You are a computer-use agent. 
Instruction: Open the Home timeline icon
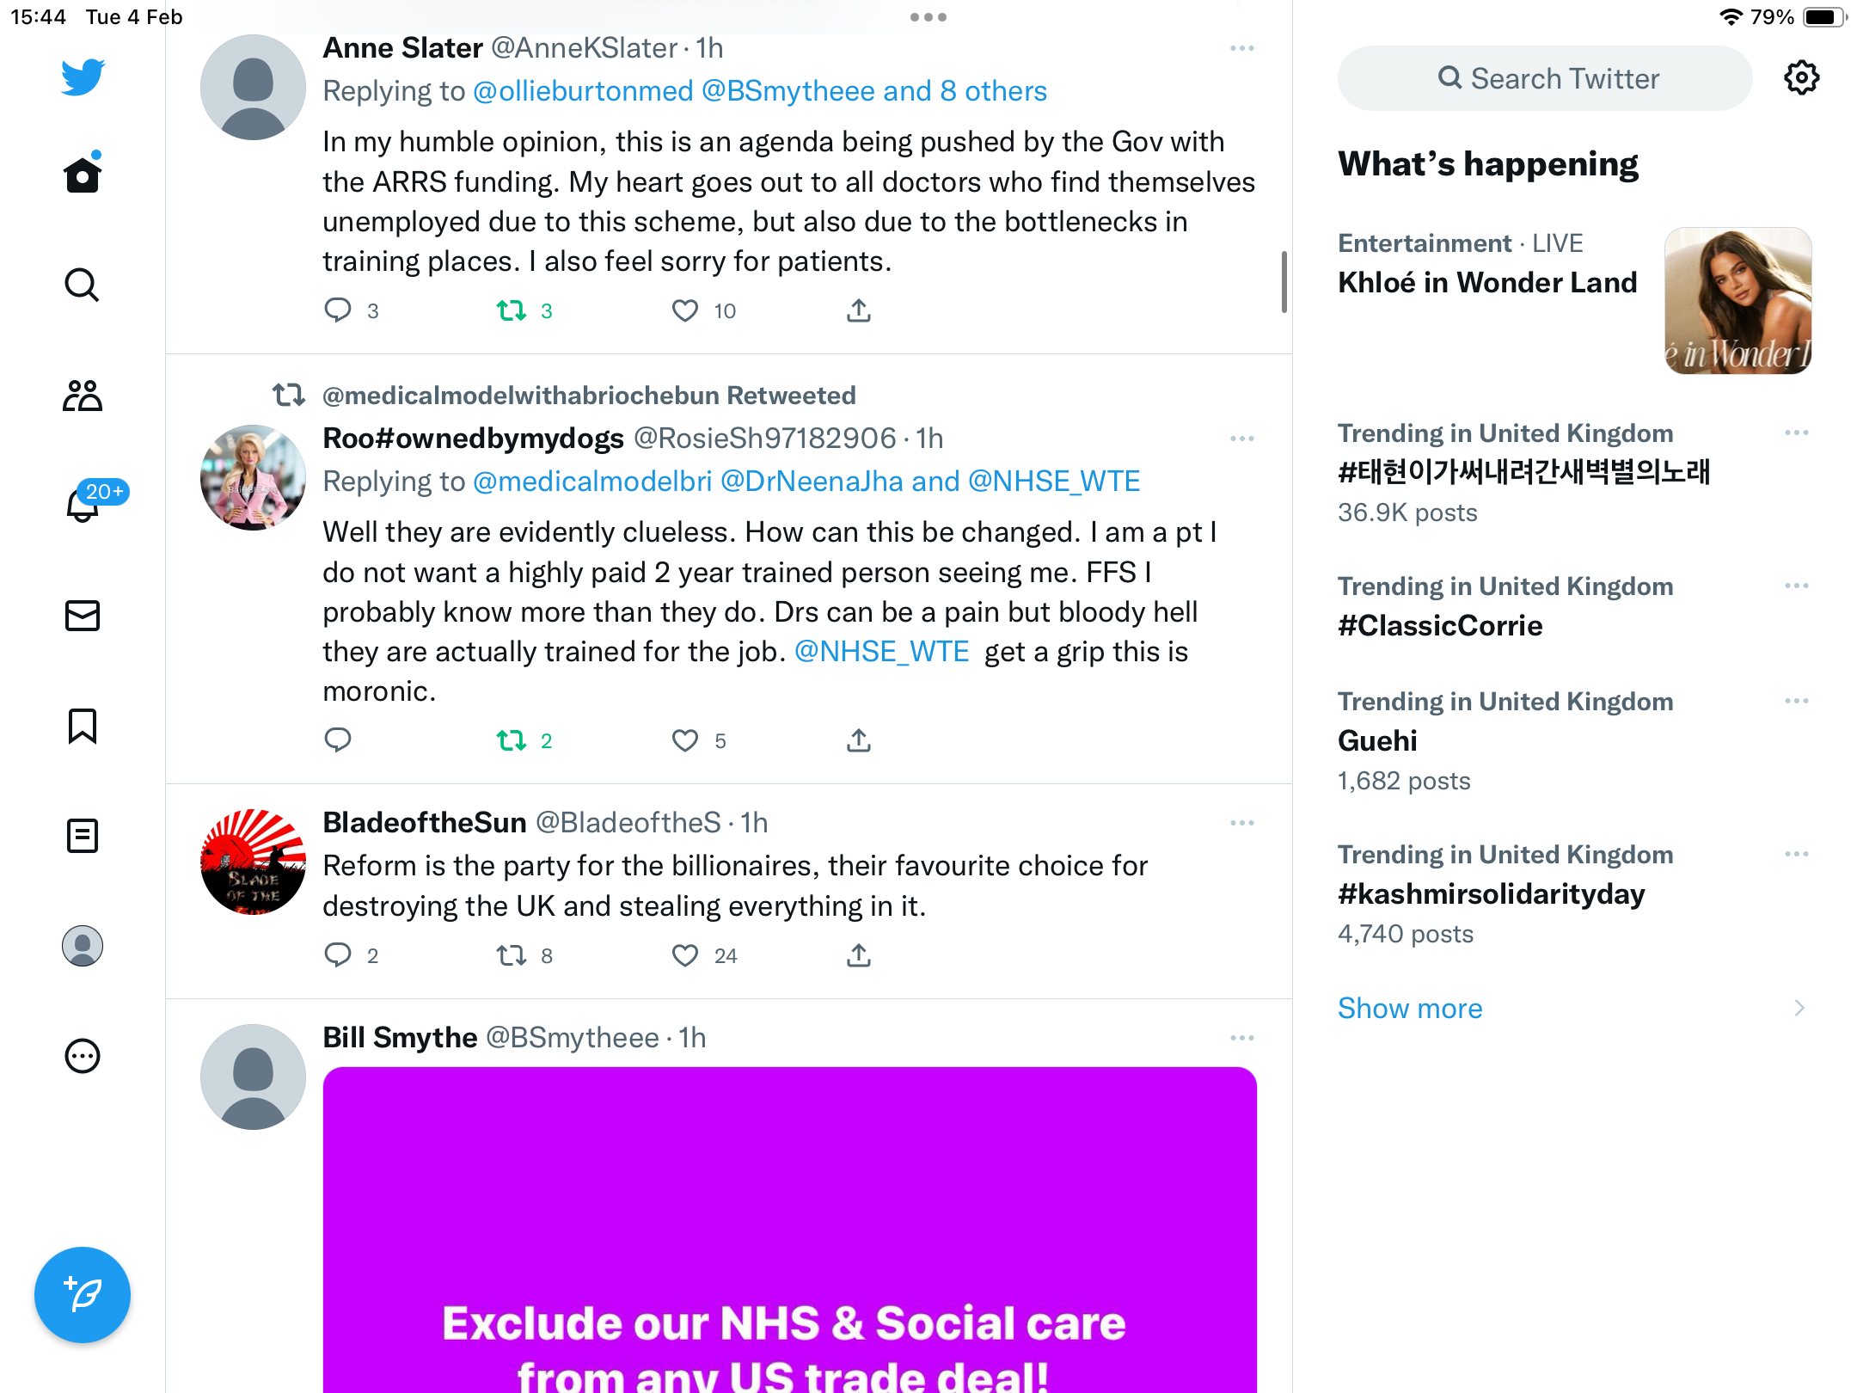(x=83, y=175)
